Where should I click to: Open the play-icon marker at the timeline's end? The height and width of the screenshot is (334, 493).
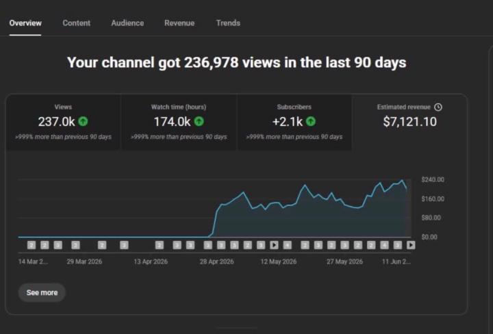click(411, 245)
